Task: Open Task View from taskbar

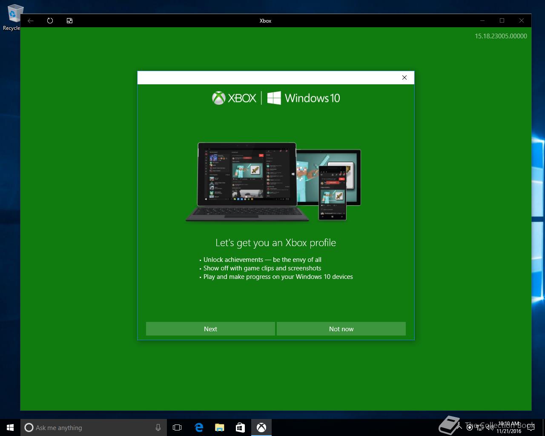Action: click(x=177, y=427)
